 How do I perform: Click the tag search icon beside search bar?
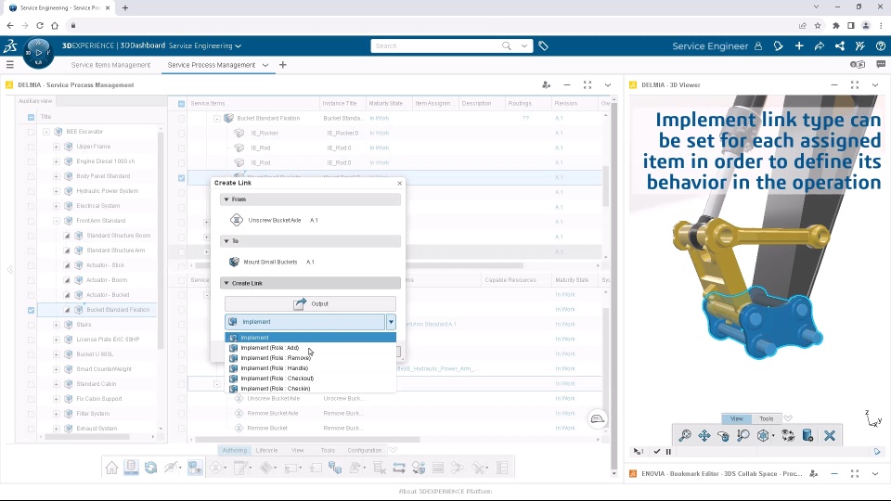point(543,46)
